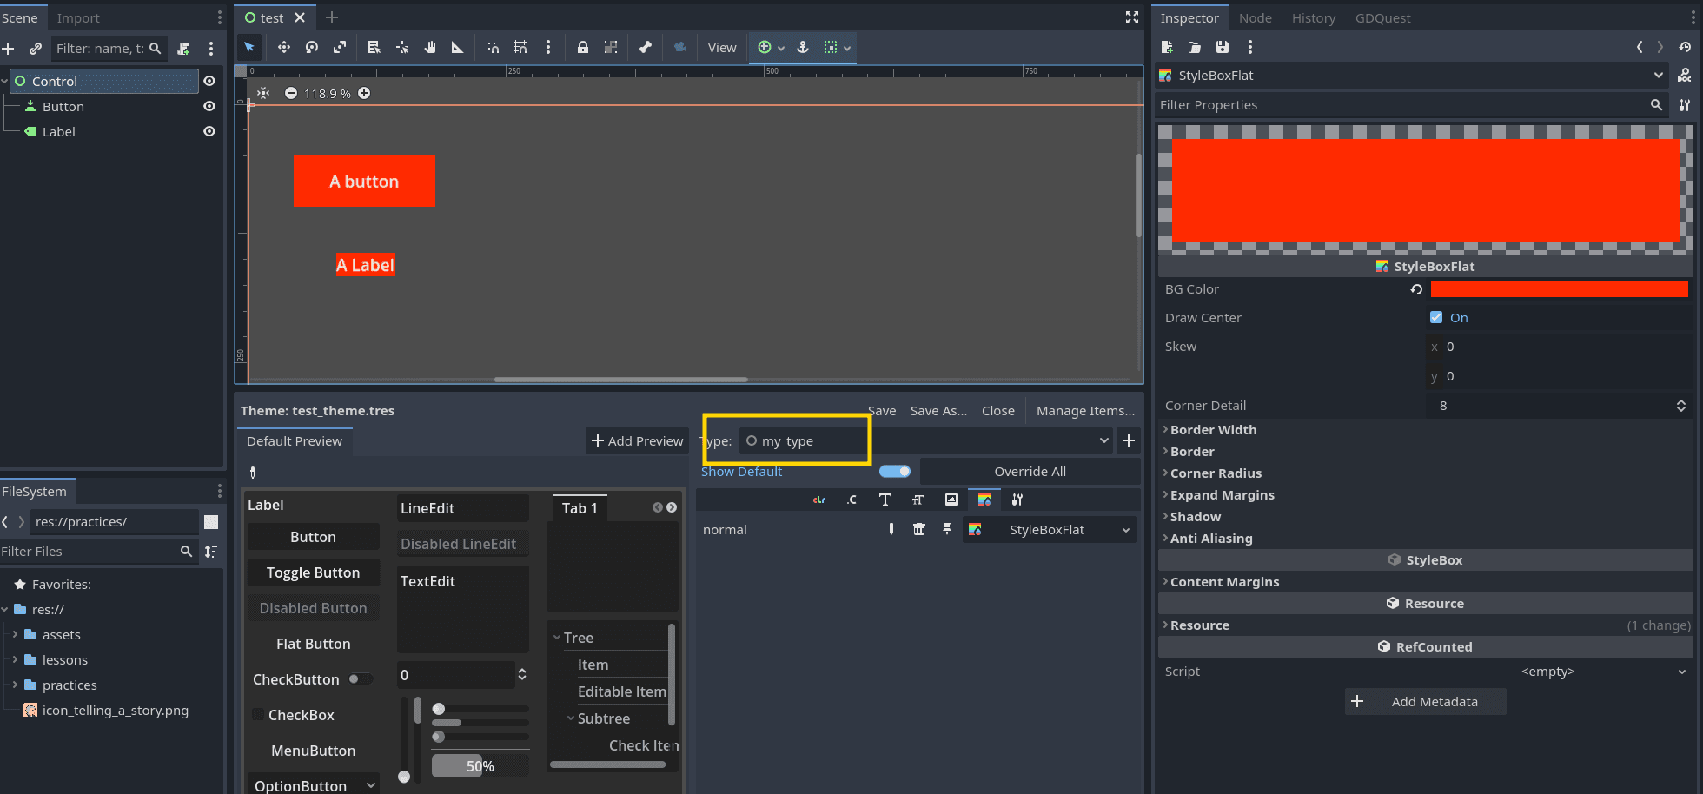Activate the Pan mode hand tool

[430, 47]
